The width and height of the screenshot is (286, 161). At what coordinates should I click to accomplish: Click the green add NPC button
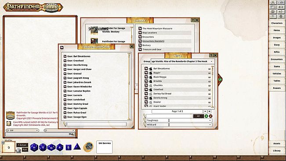[206, 116]
